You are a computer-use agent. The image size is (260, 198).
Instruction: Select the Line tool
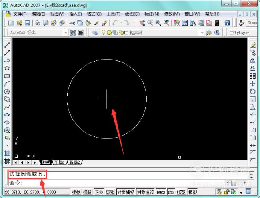coord(7,45)
